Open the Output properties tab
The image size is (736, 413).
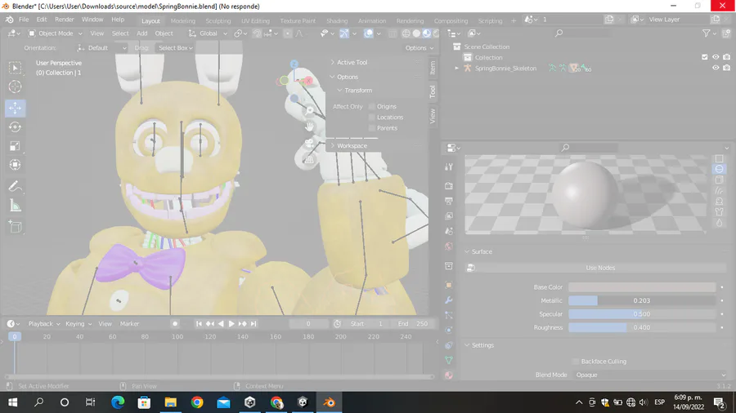449,201
